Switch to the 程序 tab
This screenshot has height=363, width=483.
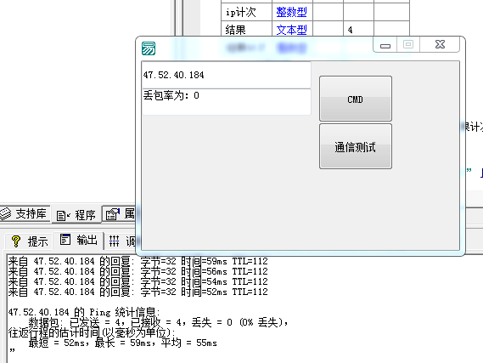coord(76,215)
